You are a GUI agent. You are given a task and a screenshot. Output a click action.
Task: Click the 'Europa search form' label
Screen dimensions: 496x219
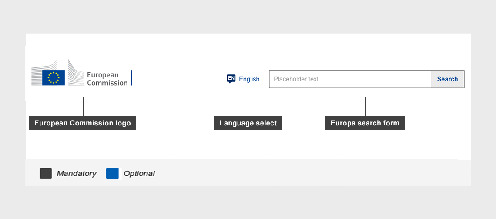coord(365,123)
